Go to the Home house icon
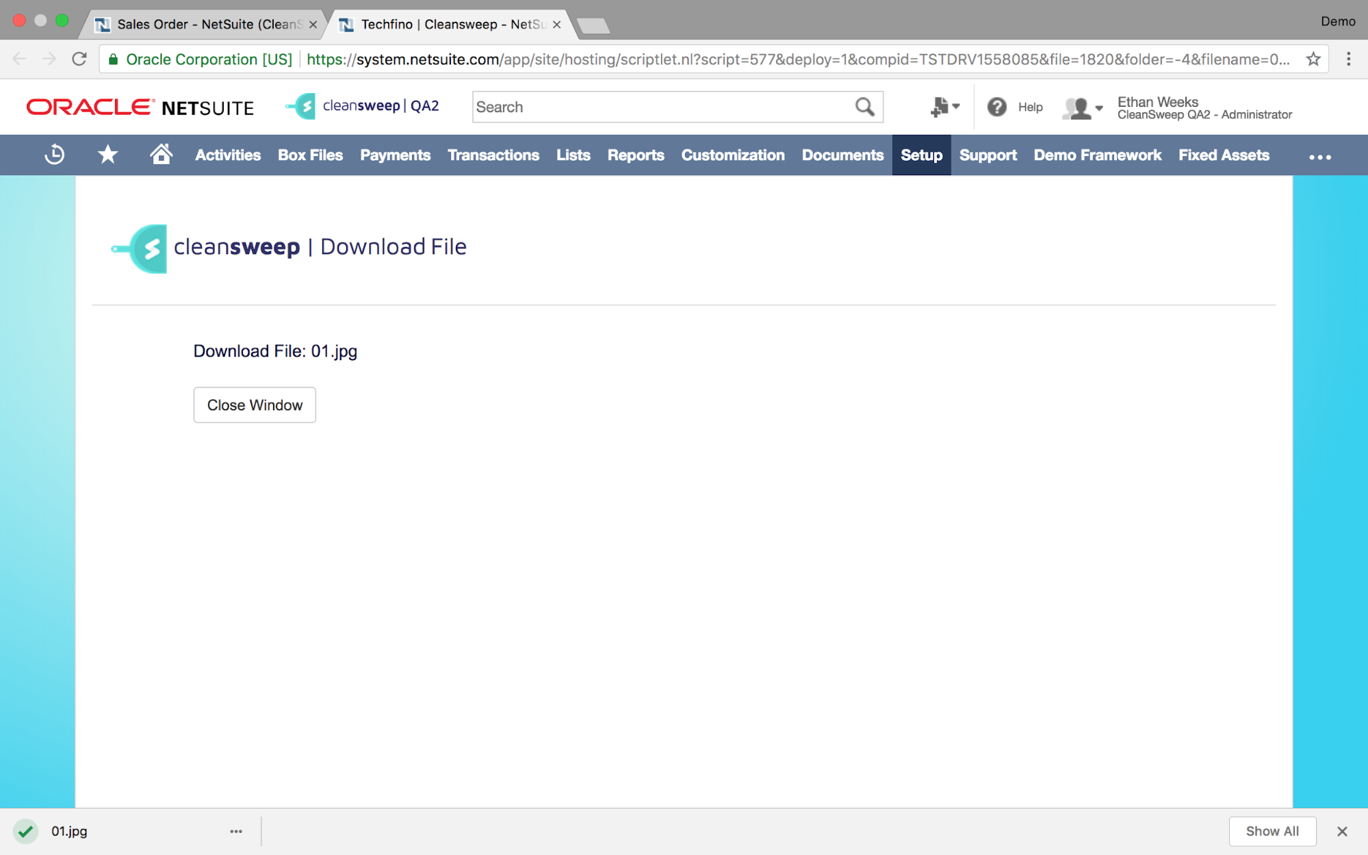The width and height of the screenshot is (1368, 855). (x=161, y=155)
